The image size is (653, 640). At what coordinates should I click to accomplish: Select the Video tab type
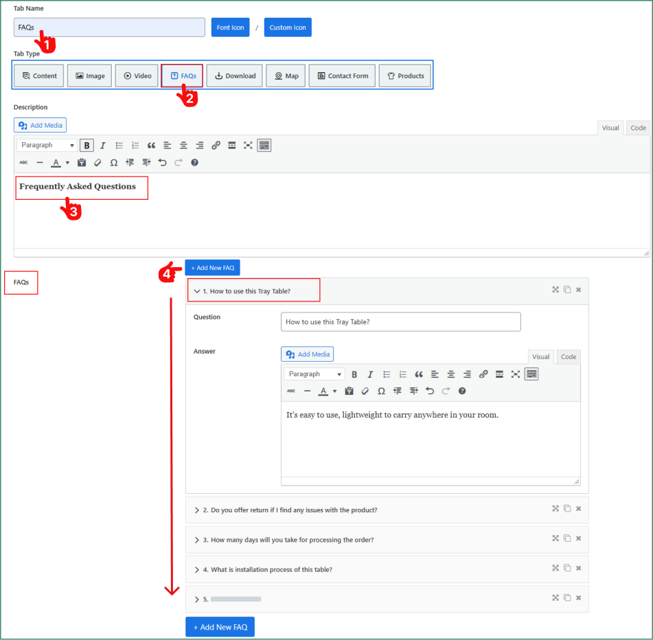click(137, 76)
